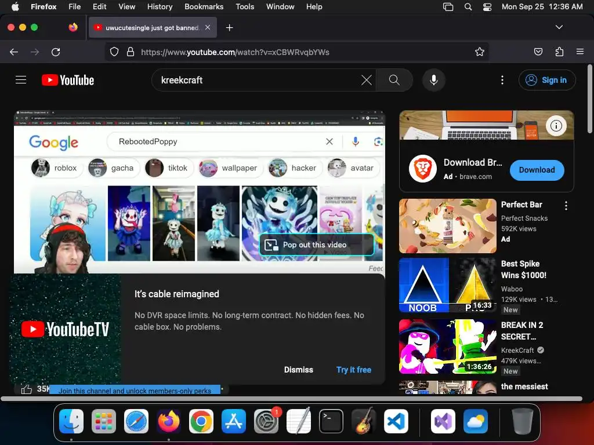Open Spotlight search in menu bar
Screen dimensions: 594x445
(x=468, y=7)
